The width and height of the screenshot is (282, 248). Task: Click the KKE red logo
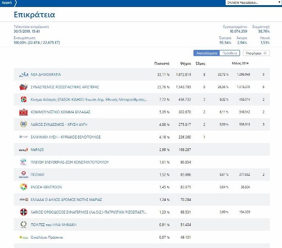pyautogui.click(x=24, y=112)
